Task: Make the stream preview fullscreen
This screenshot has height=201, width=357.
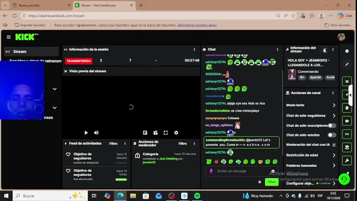Action: pyautogui.click(x=166, y=133)
